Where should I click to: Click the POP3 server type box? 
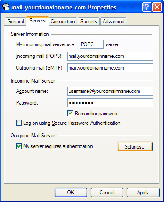(92, 44)
